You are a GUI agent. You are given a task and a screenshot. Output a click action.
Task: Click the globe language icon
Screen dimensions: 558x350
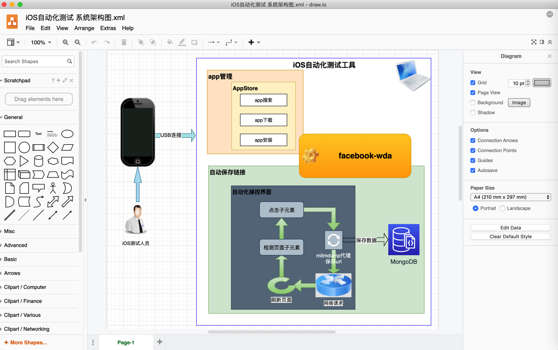[550, 14]
